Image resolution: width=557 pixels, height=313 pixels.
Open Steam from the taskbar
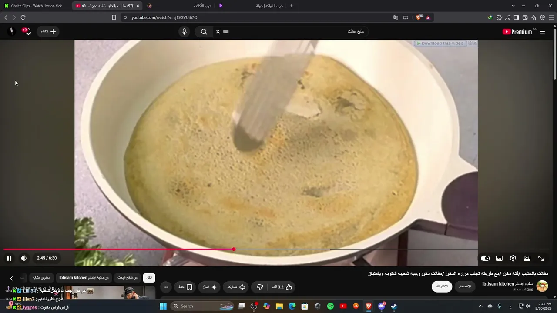(394, 306)
